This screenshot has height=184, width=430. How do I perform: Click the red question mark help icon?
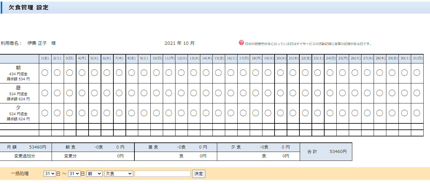pyautogui.click(x=241, y=43)
